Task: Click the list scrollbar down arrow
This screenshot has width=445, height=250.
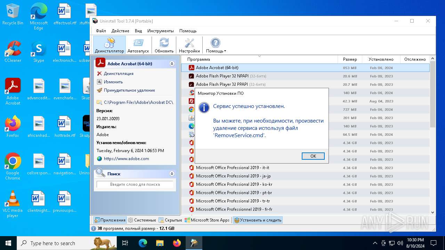Action: coord(433,212)
